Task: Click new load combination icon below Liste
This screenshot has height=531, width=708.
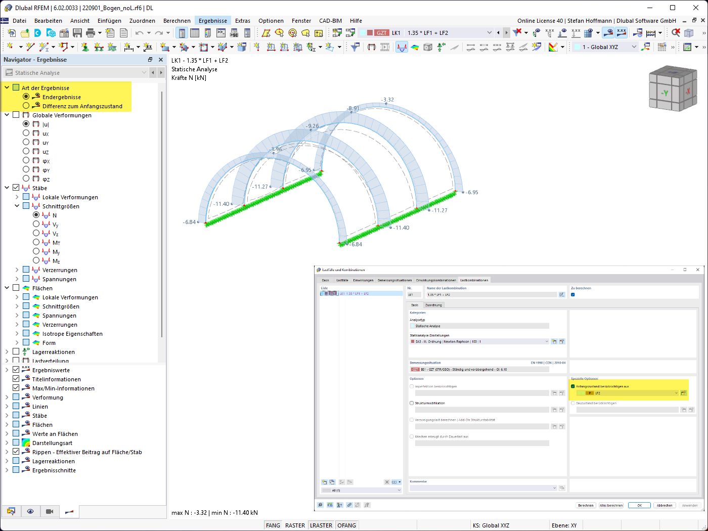Action: (324, 482)
